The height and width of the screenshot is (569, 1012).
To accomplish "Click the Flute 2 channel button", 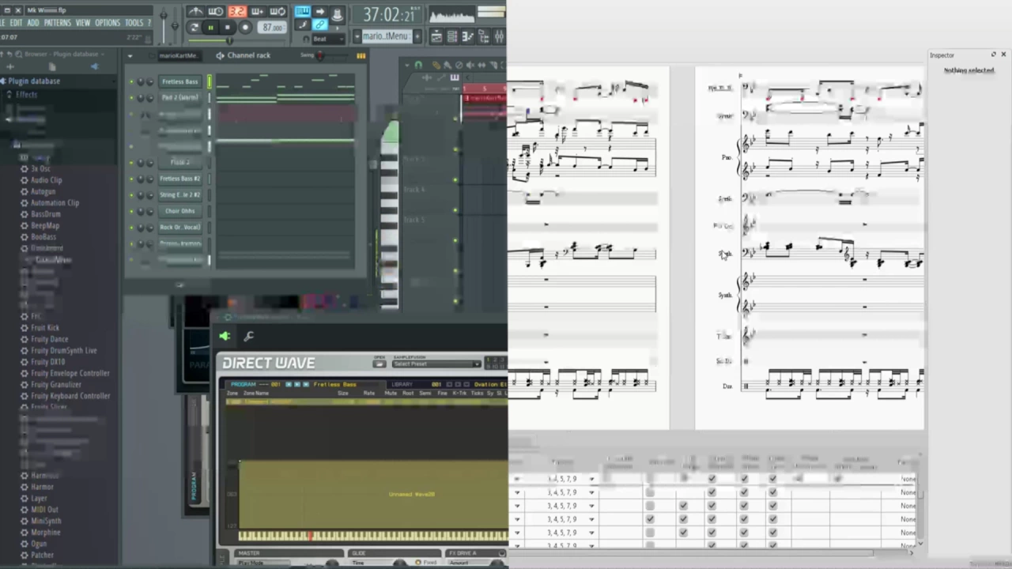I will (180, 162).
